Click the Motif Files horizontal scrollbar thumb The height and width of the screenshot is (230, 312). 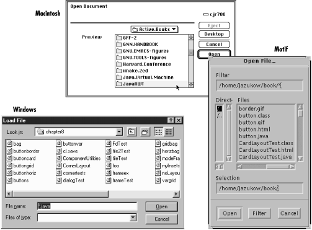pos(277,167)
